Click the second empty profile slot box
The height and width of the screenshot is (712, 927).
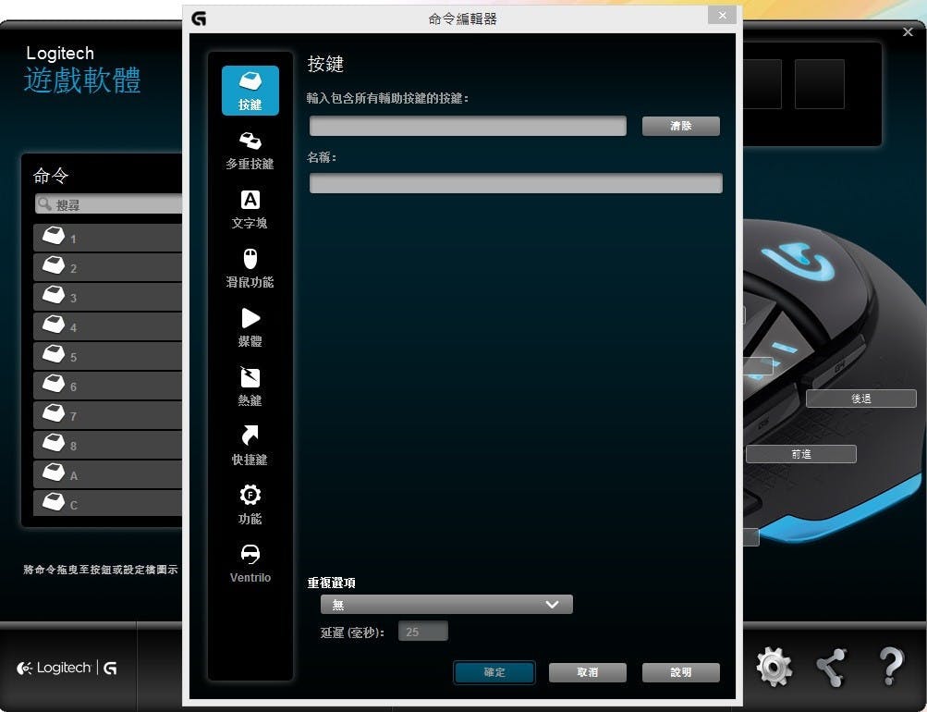pos(820,84)
